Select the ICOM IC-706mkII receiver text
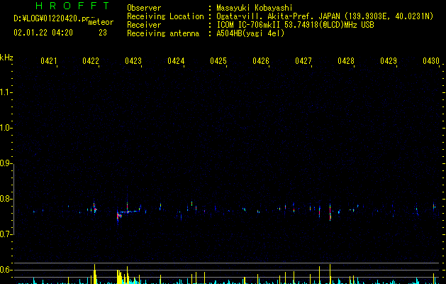Viewport: 446px width, 284px height. (295, 25)
